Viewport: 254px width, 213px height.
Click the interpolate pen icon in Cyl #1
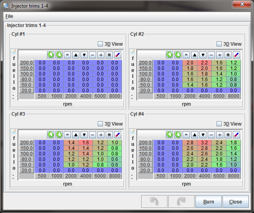coord(118,55)
